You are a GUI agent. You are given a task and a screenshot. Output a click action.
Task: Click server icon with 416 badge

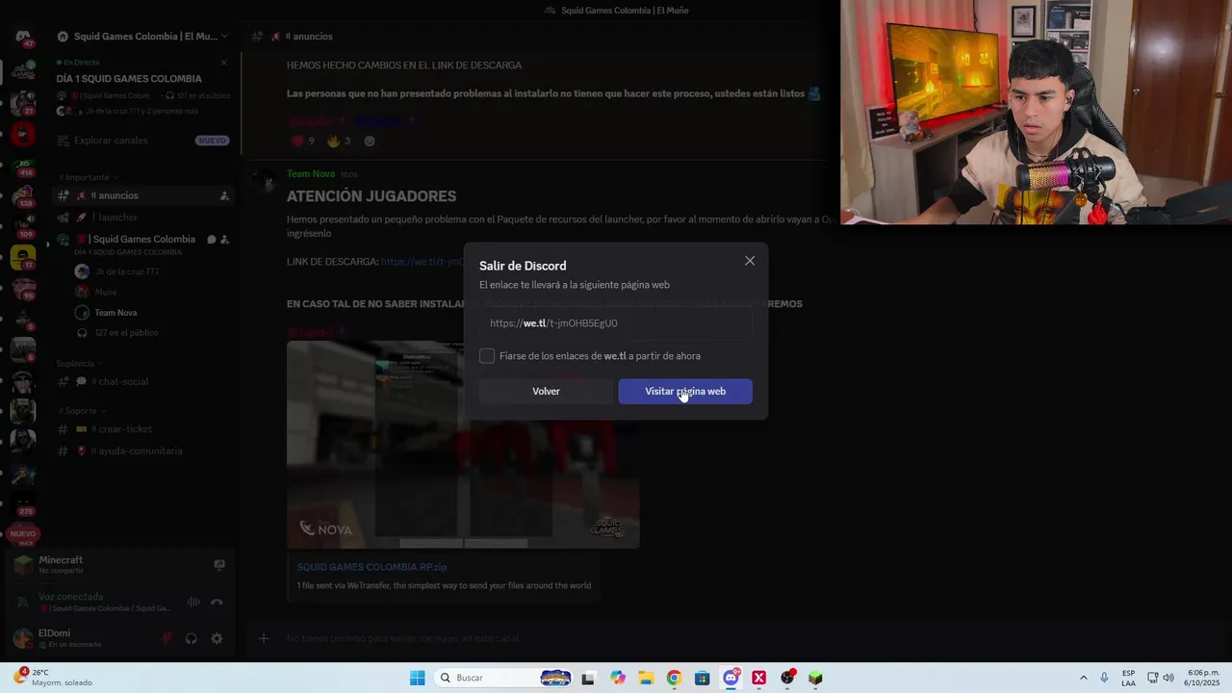point(23,165)
